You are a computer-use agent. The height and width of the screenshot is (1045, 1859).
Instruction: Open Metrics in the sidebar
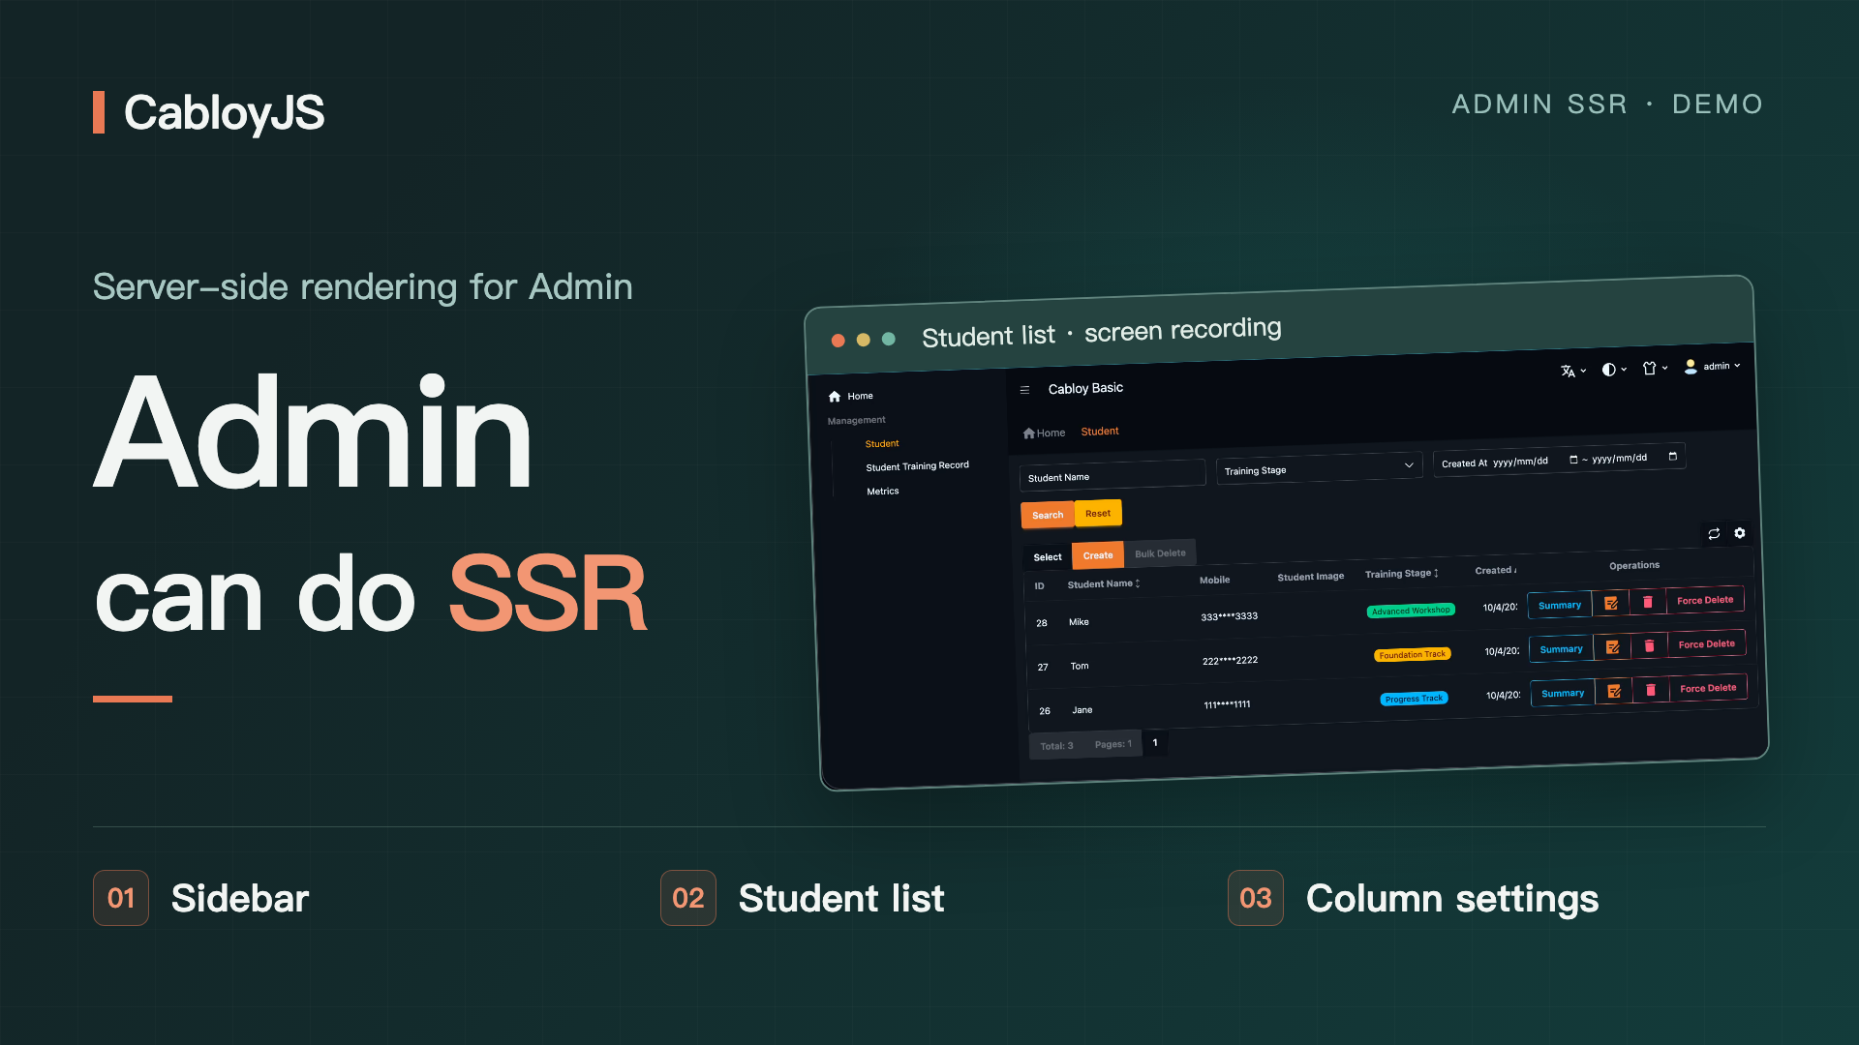(x=883, y=492)
